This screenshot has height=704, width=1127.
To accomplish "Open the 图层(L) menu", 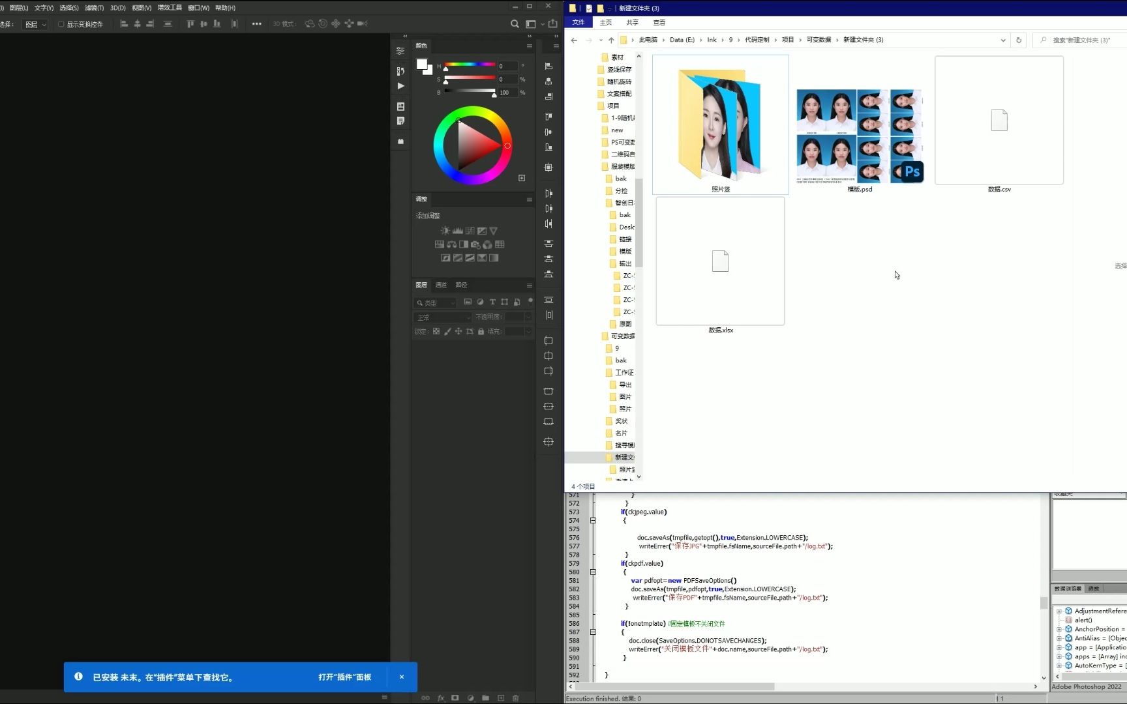I will pos(19,8).
